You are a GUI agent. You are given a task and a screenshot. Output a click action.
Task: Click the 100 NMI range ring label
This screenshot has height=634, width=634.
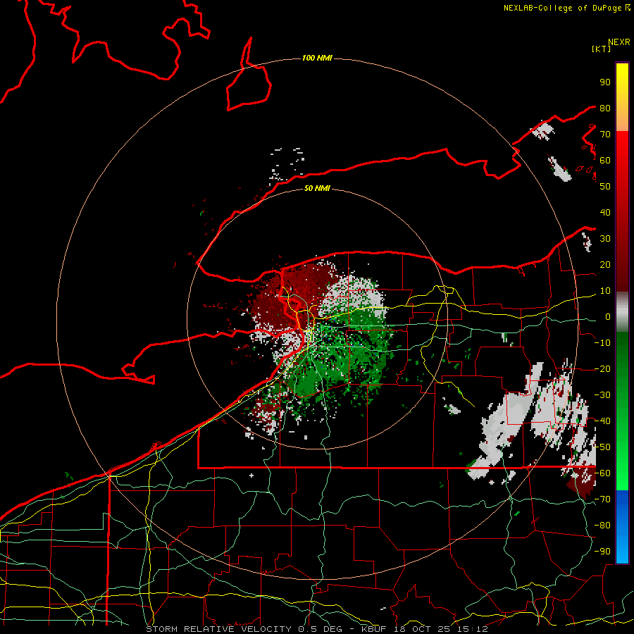point(317,58)
